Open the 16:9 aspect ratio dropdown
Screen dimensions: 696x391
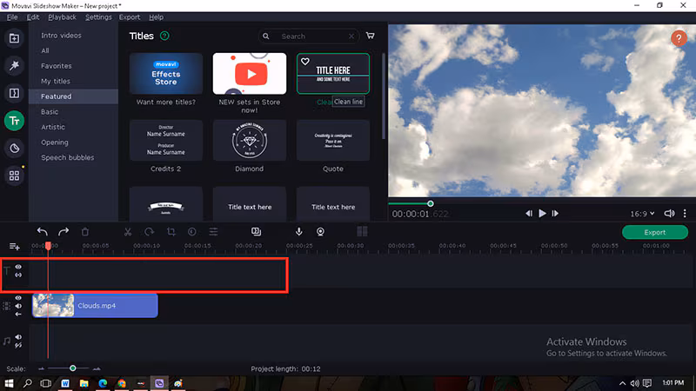(x=642, y=214)
